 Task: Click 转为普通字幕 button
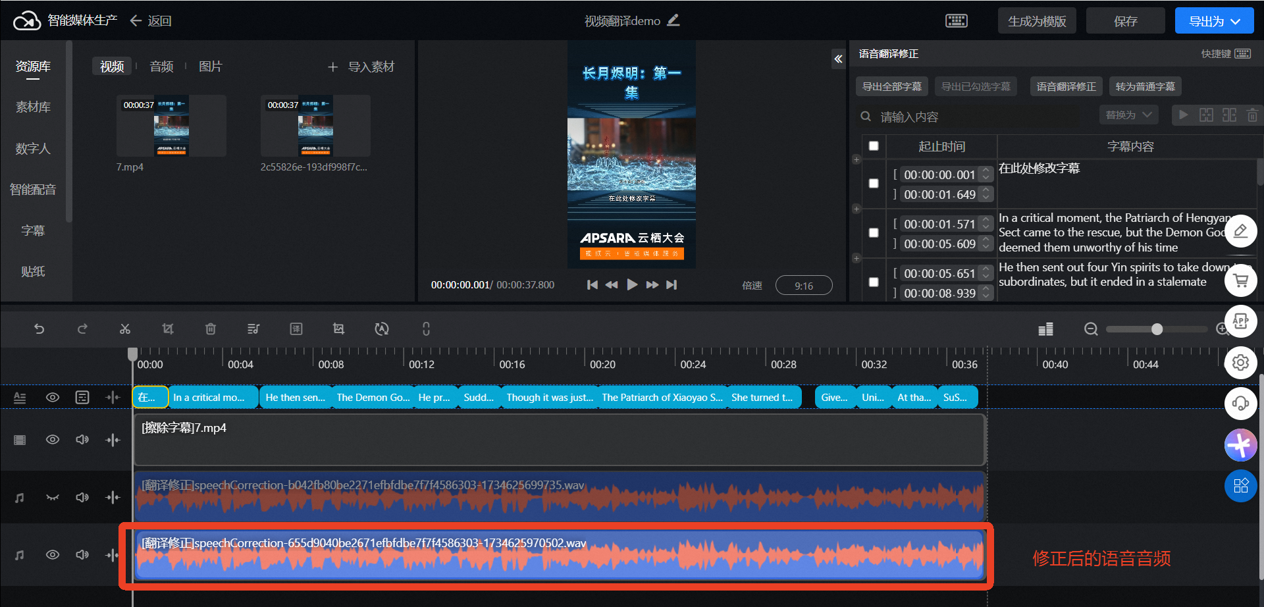coord(1145,86)
